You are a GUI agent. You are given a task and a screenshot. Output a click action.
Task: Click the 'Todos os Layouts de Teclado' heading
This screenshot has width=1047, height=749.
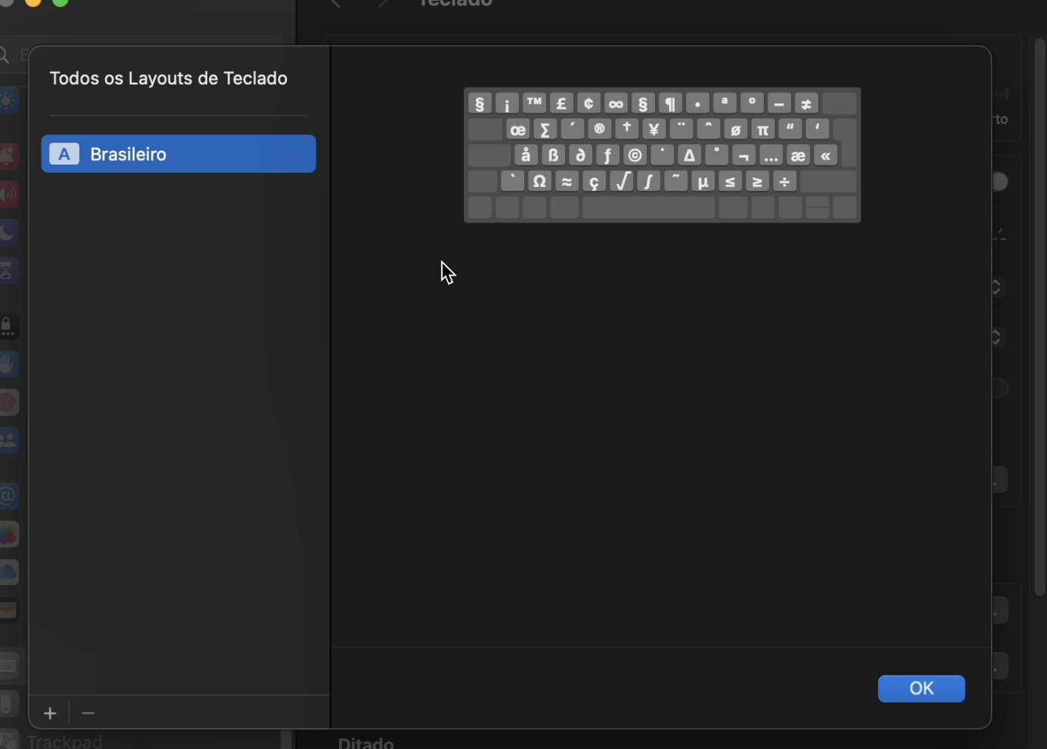[168, 79]
